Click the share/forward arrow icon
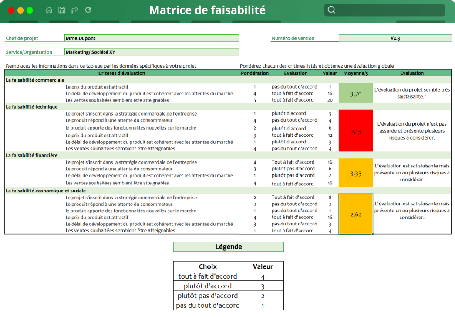 tap(74, 10)
